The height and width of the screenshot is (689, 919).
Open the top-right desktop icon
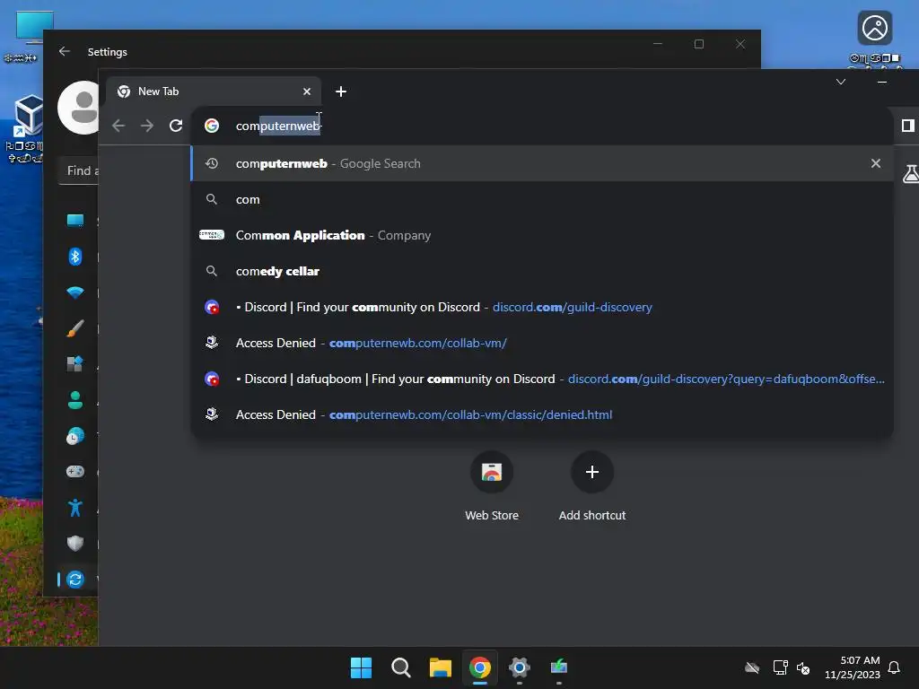coord(875,38)
